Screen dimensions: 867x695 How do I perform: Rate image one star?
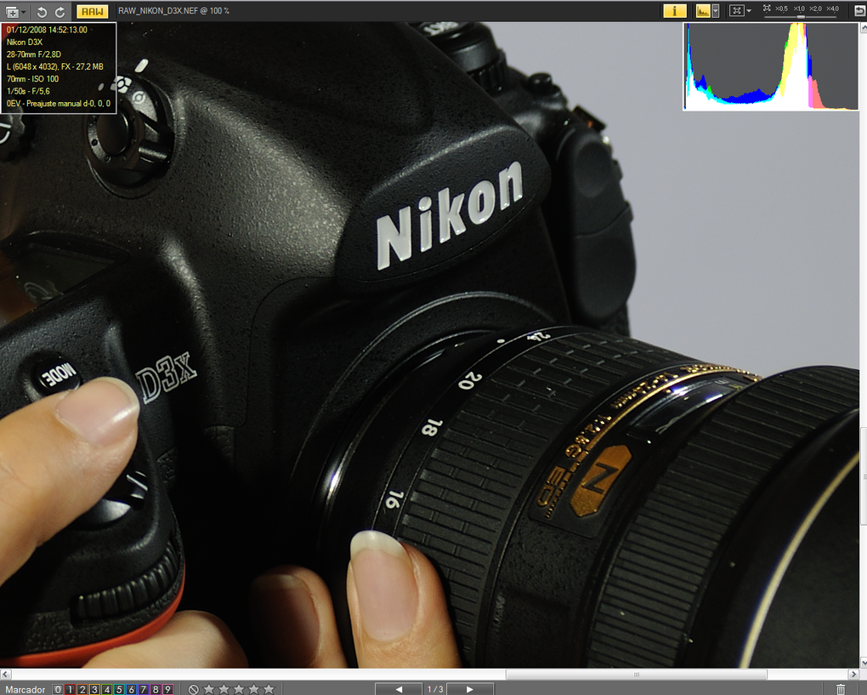(209, 689)
